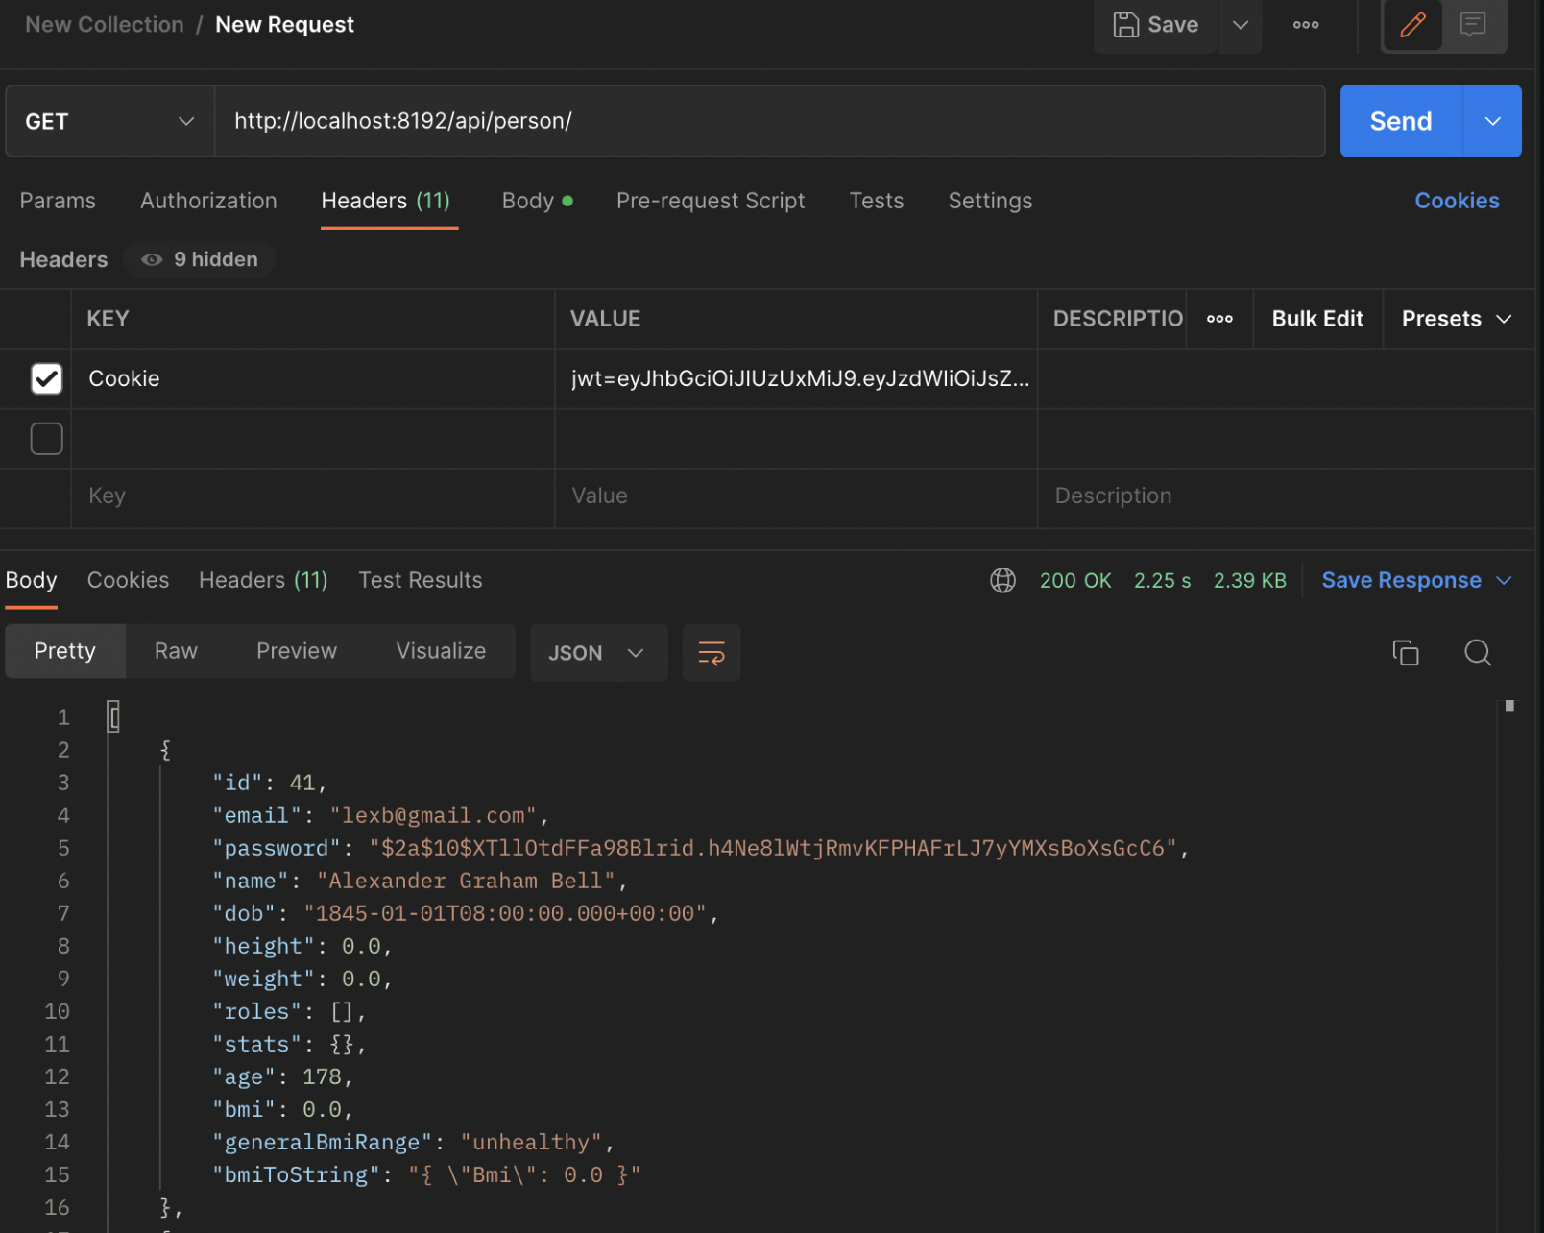
Task: Click the new header Description field
Action: (1285, 496)
